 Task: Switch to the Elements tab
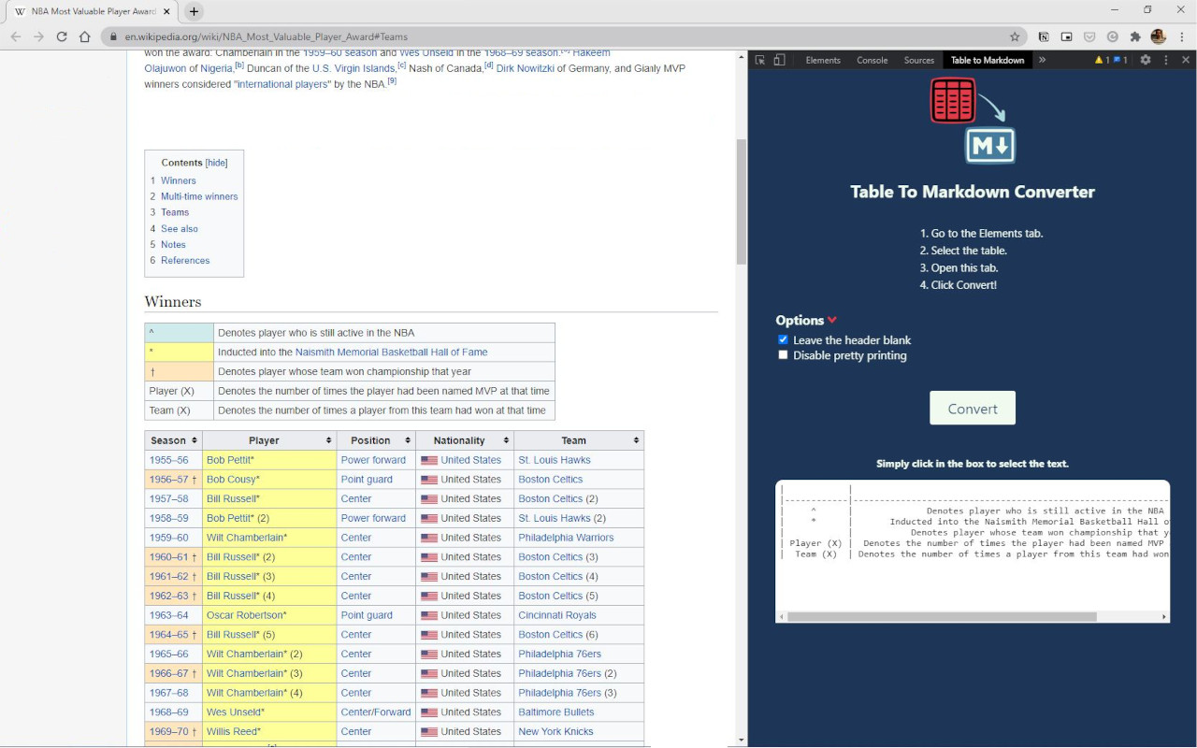pos(823,60)
